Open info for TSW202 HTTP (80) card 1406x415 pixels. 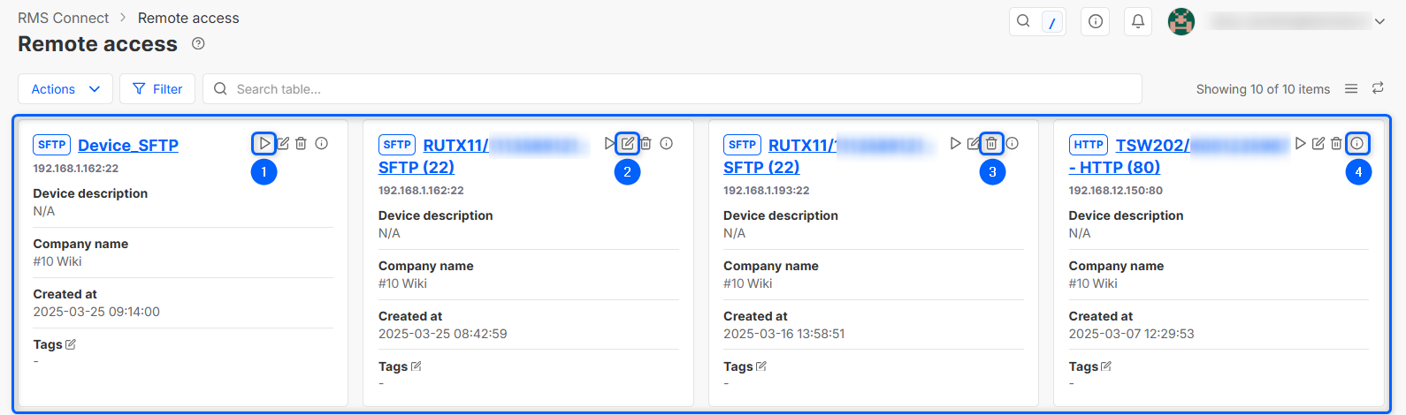(1357, 143)
